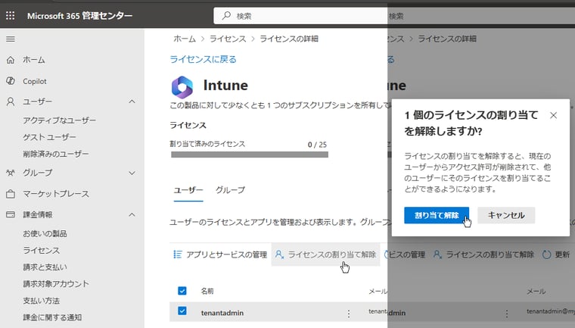This screenshot has height=328, width=575.
Task: Collapse the 課金情報 section chevron
Action: coord(132,214)
